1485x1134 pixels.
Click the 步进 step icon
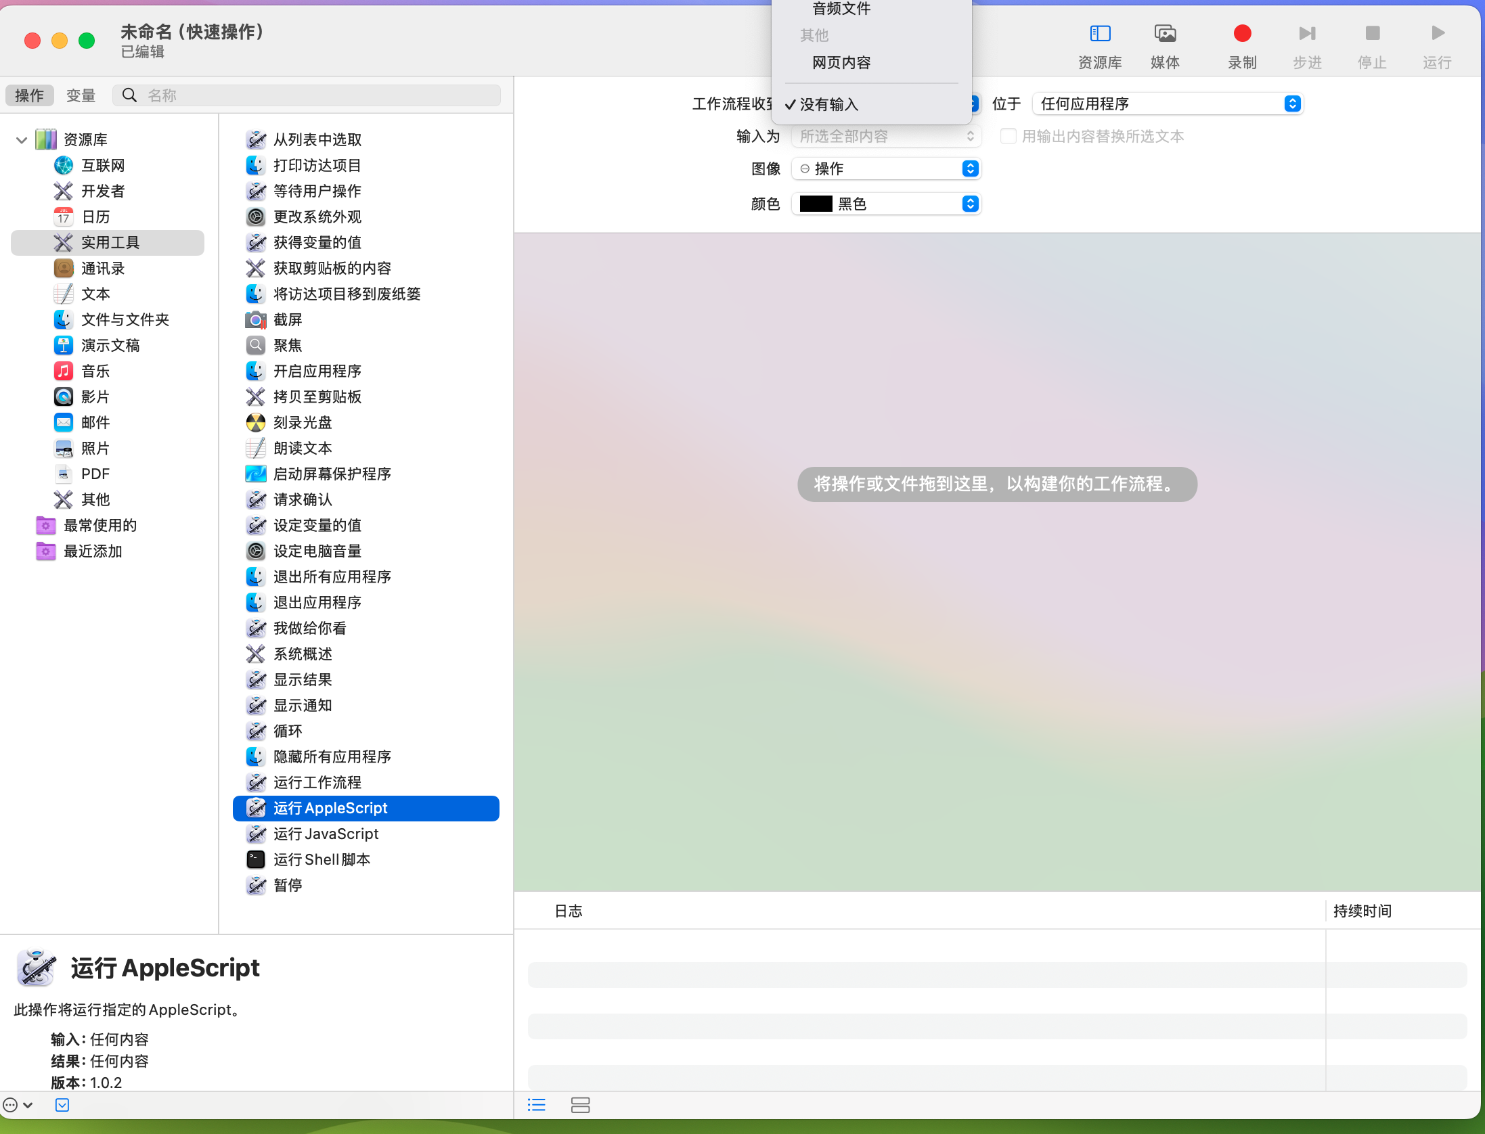coord(1307,34)
